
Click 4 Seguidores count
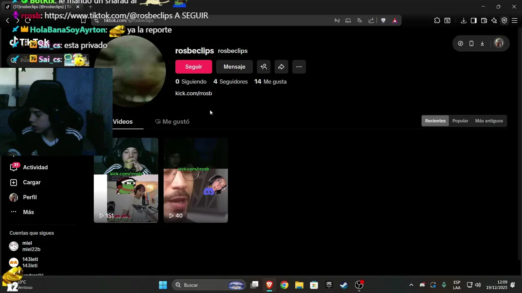tap(230, 81)
